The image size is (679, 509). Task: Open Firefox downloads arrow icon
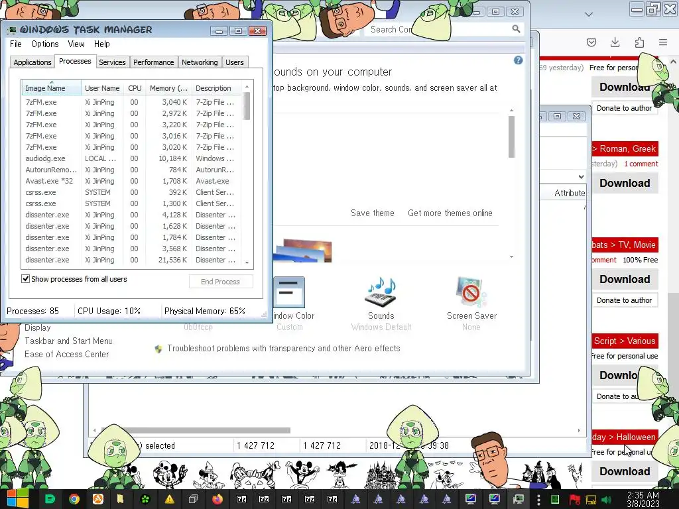(x=615, y=42)
